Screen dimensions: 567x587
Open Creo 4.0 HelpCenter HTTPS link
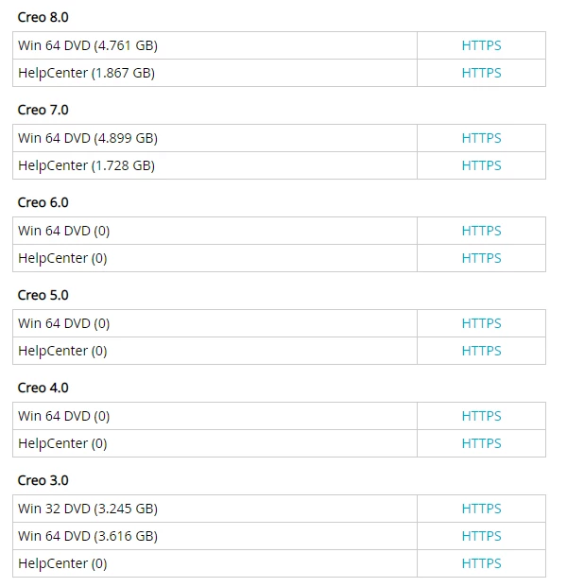click(481, 443)
